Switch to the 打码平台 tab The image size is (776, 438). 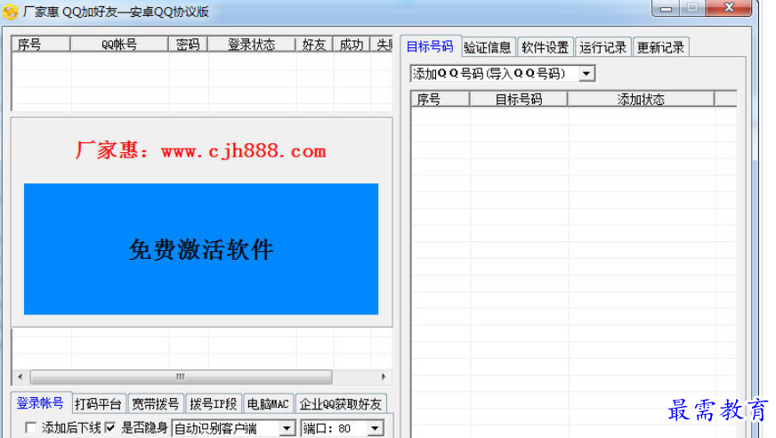pos(98,404)
